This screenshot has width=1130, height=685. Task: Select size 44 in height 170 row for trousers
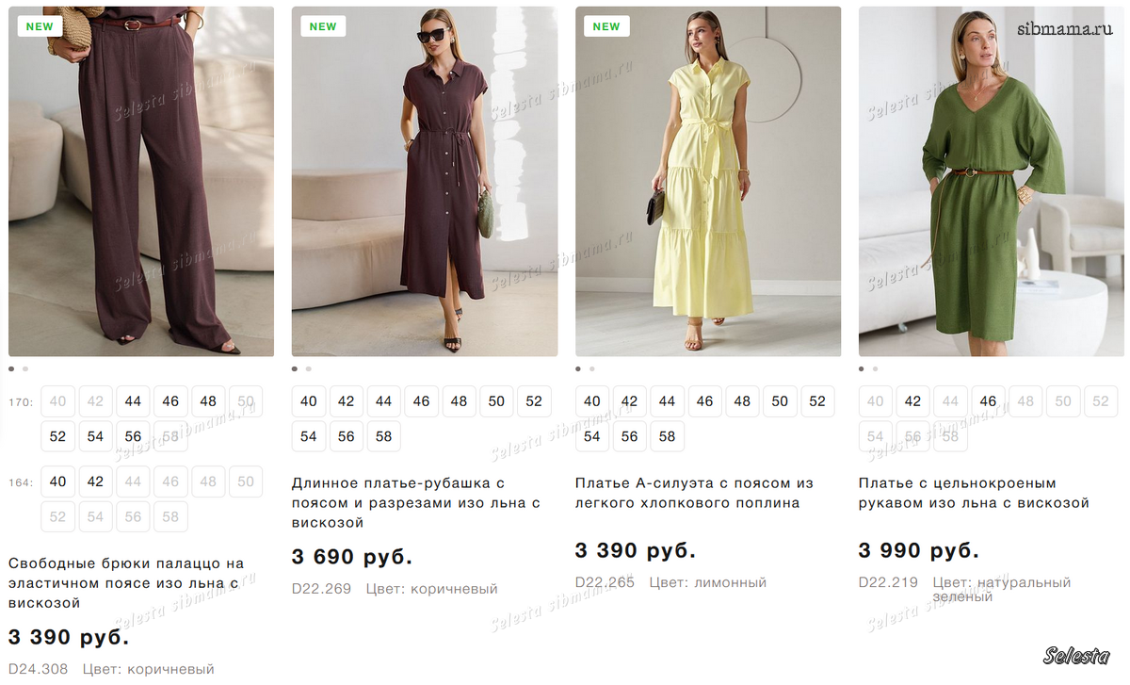(x=133, y=401)
